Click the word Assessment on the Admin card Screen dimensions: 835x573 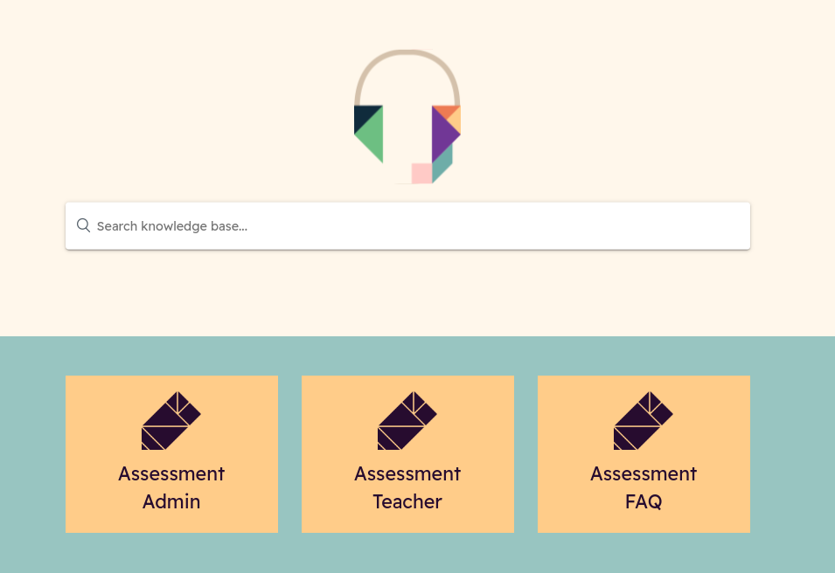[171, 473]
